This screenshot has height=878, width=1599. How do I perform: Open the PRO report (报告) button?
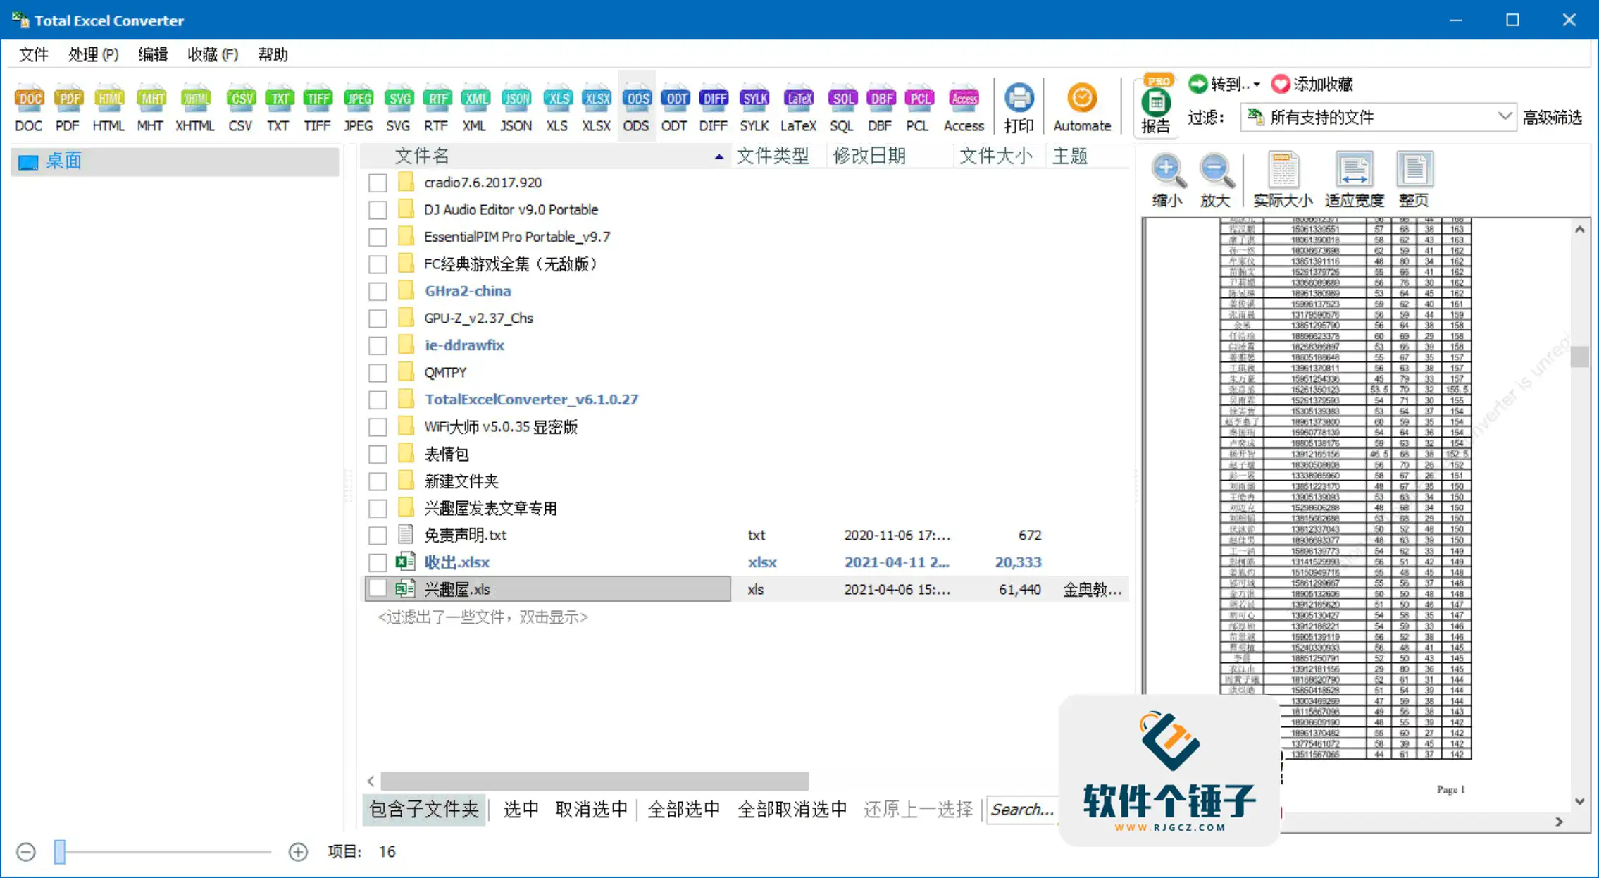(x=1155, y=104)
